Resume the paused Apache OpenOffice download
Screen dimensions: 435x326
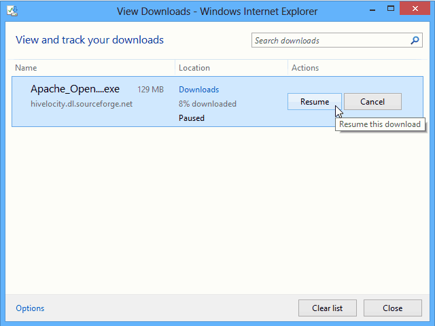click(x=314, y=102)
